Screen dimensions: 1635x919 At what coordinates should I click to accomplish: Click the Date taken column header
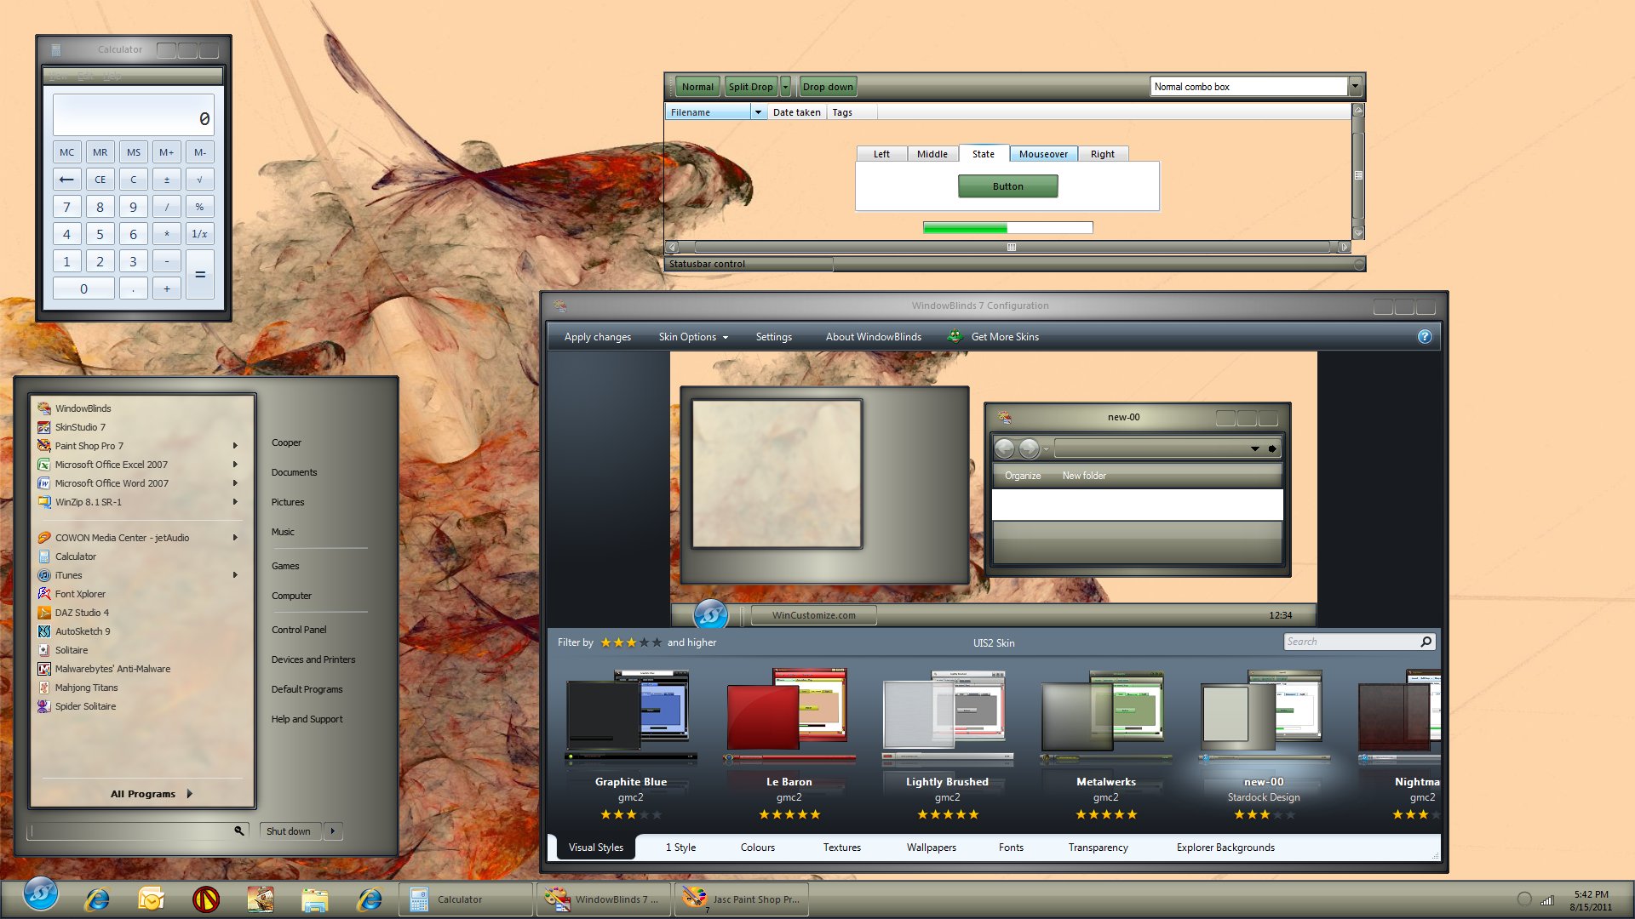click(x=796, y=112)
